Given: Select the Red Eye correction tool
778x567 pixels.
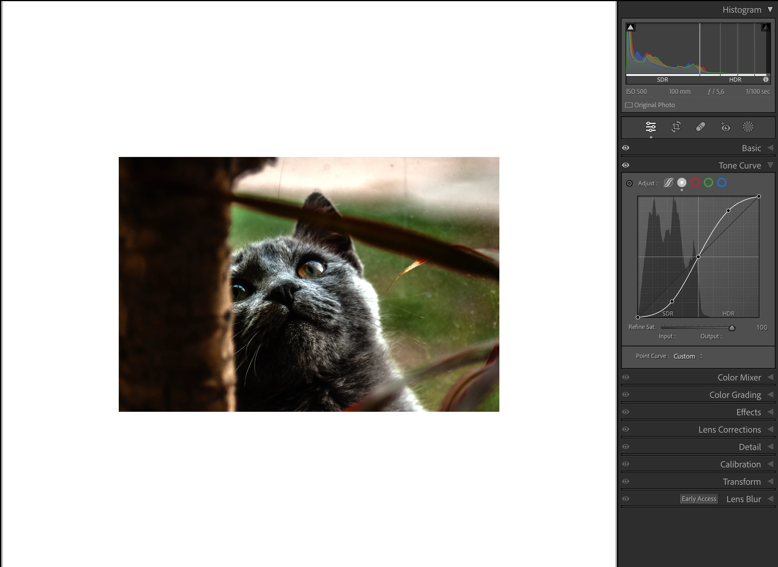Looking at the screenshot, I should click(x=725, y=127).
